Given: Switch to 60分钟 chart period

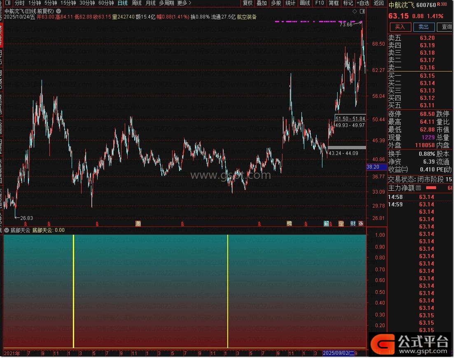Looking at the screenshot, I should coord(106,3).
